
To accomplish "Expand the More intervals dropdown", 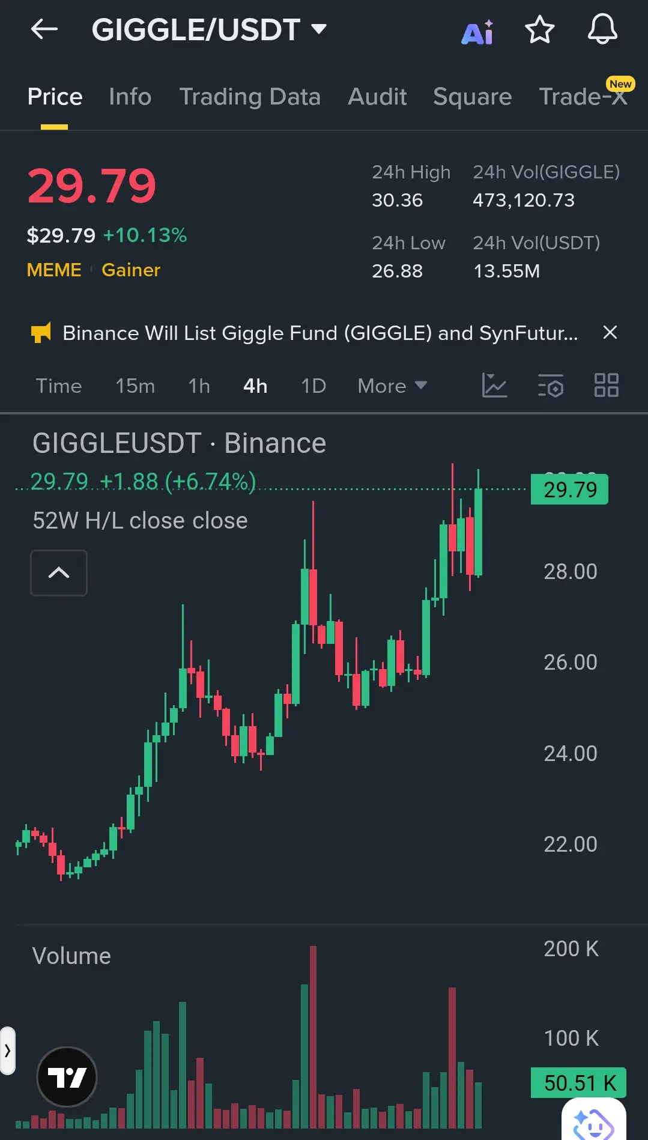I will click(392, 386).
